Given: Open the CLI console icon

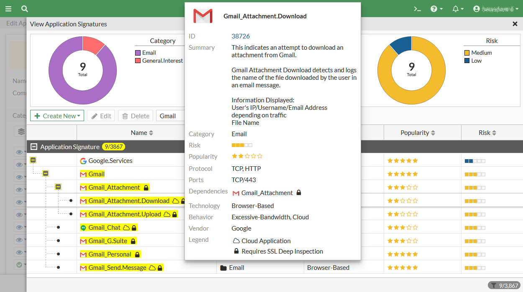Looking at the screenshot, I should point(417,9).
